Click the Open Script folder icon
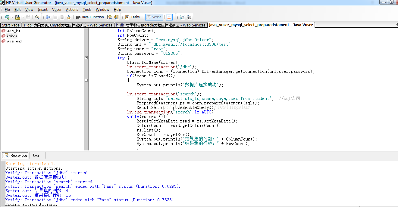Screen dimensions: 398x207 18,17
